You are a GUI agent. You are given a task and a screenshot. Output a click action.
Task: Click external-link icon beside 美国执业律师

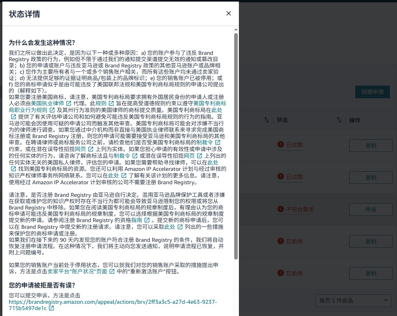coord(69,103)
